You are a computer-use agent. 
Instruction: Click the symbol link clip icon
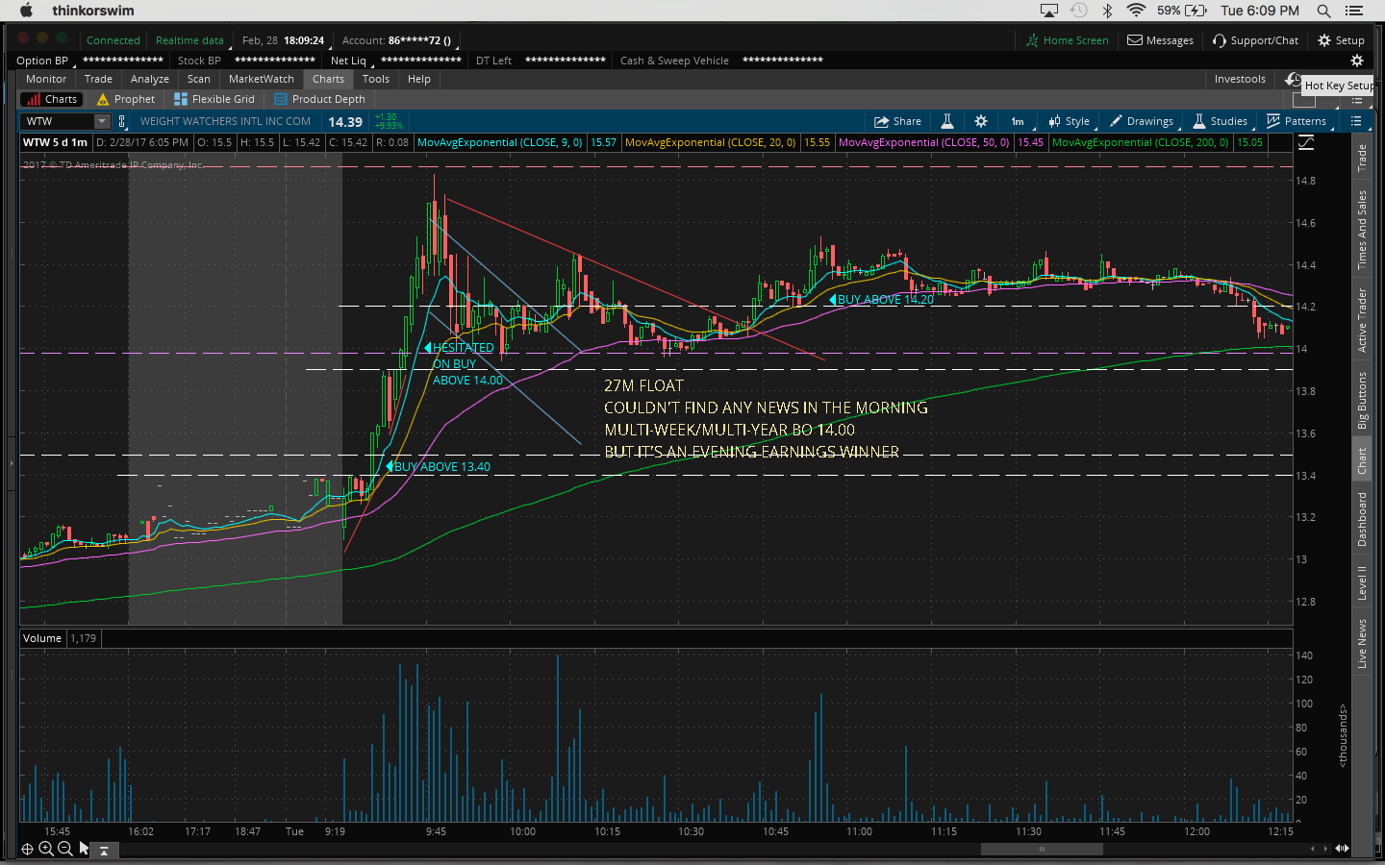coord(121,121)
